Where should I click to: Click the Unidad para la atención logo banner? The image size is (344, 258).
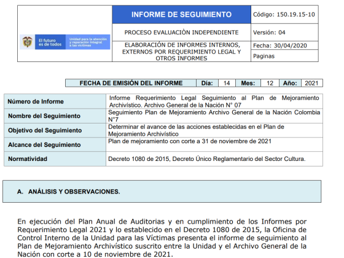click(88, 42)
